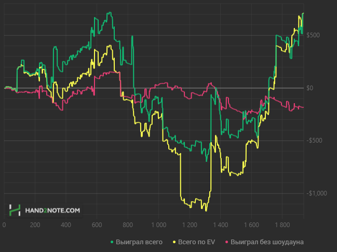
Task: Click the Hand2Note green H logo icon
Action: pyautogui.click(x=15, y=210)
